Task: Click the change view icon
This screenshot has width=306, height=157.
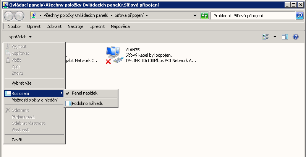Action: (266, 37)
